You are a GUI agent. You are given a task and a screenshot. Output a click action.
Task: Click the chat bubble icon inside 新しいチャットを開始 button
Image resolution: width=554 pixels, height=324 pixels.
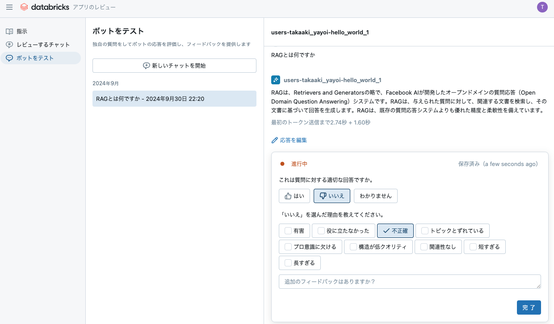click(146, 66)
